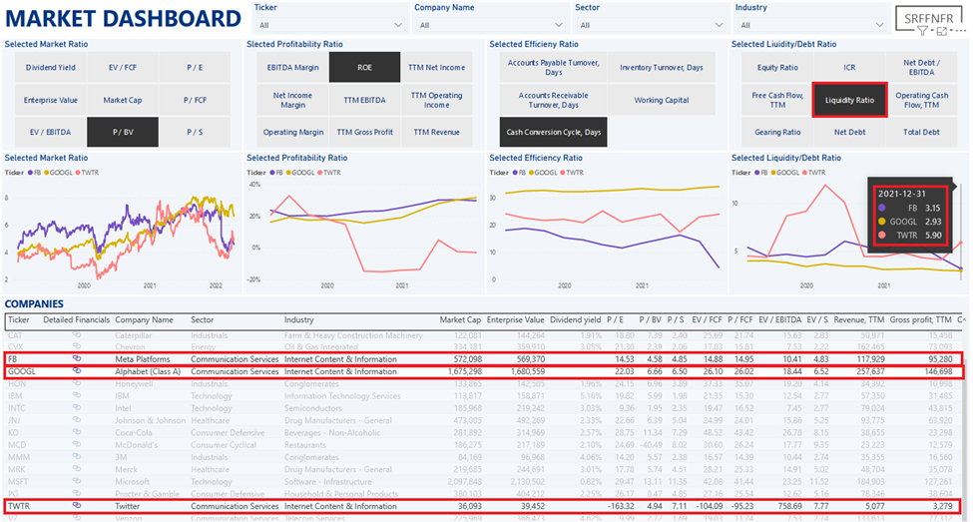Image resolution: width=973 pixels, height=522 pixels.
Task: Open Microsoft row's detailed financials link icon
Action: pos(77,482)
